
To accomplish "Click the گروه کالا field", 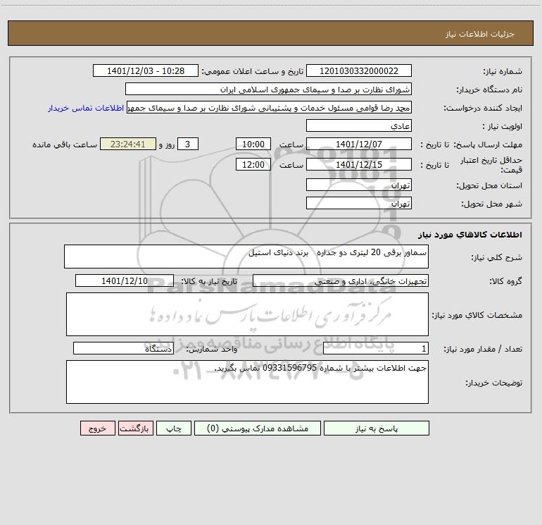I will coord(341,280).
